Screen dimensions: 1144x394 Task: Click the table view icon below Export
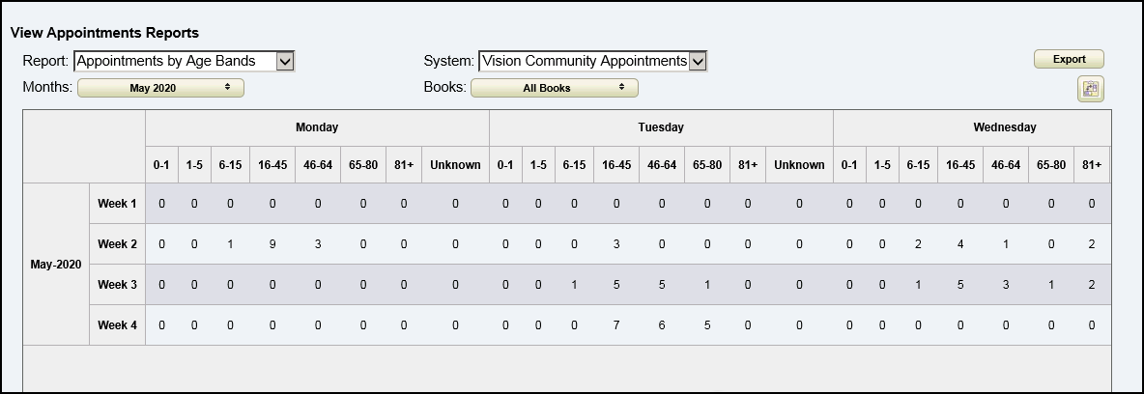tap(1091, 89)
